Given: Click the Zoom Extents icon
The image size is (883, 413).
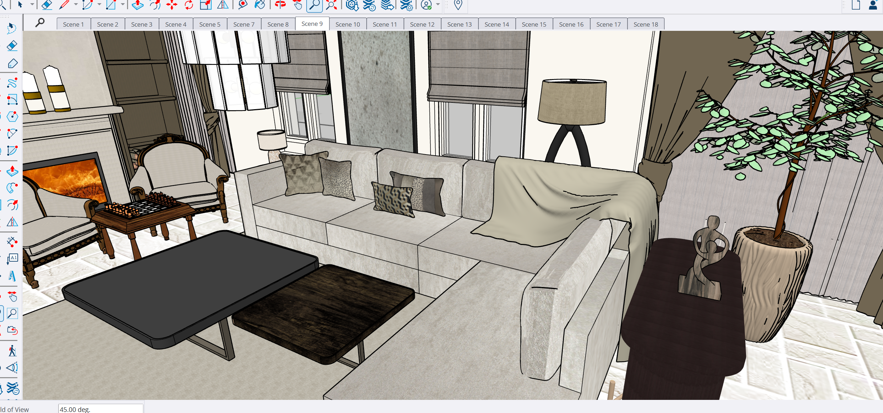Looking at the screenshot, I should tap(331, 5).
